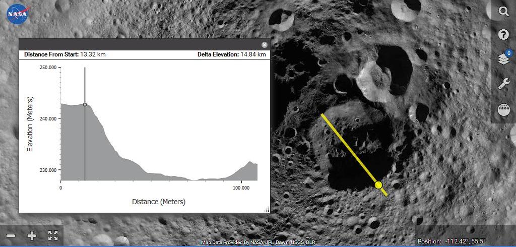Click the Map Data Provided By credit text
The image size is (516, 247).
pos(258,242)
